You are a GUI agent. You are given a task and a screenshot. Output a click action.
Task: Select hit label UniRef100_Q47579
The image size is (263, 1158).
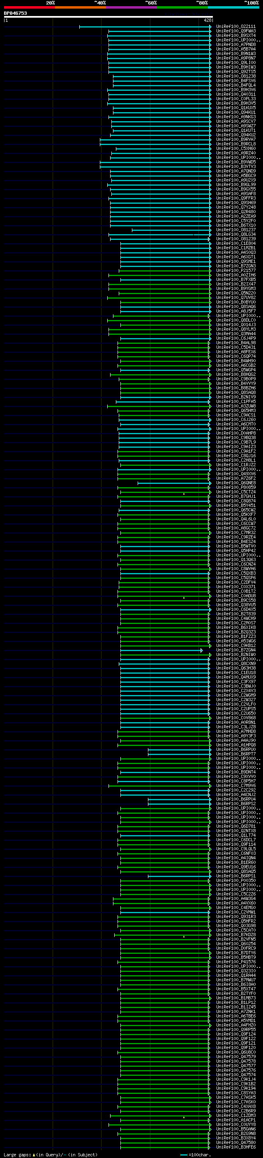click(235, 1057)
